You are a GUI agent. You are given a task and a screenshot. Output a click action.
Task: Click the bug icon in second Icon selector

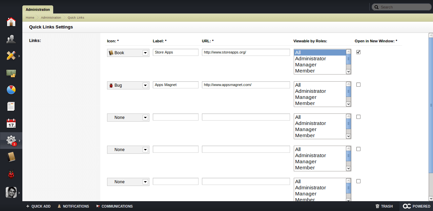point(111,85)
